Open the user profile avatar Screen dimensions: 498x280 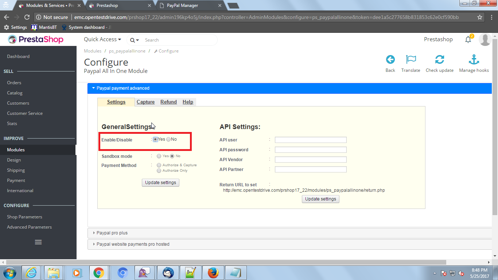(x=485, y=39)
